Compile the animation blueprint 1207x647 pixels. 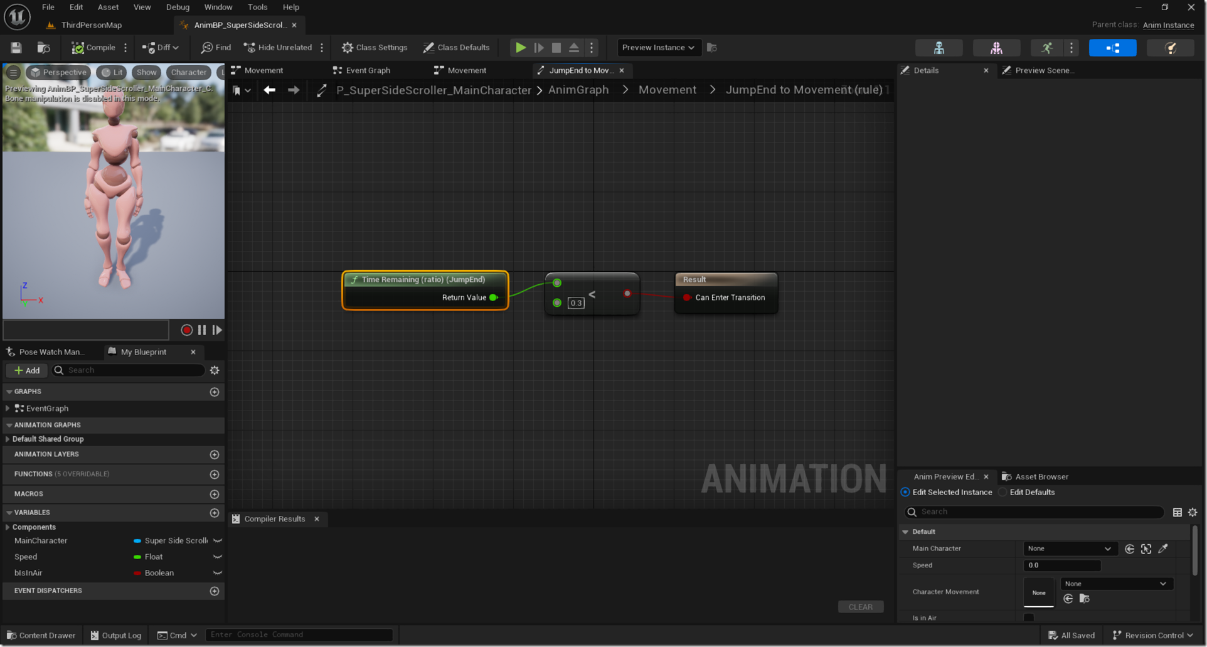pyautogui.click(x=93, y=48)
